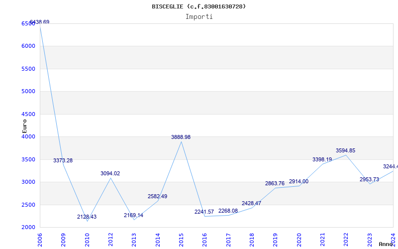Click the 2019 x-axis year label

[x=276, y=240]
